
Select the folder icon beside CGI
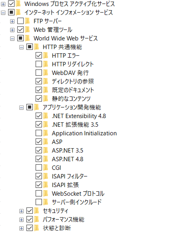[x=46, y=168]
